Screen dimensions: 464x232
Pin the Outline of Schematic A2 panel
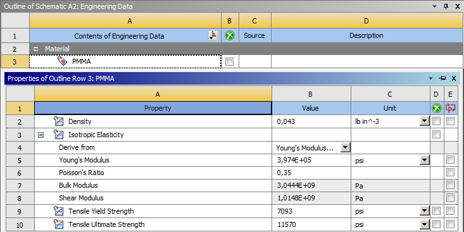pos(446,6)
